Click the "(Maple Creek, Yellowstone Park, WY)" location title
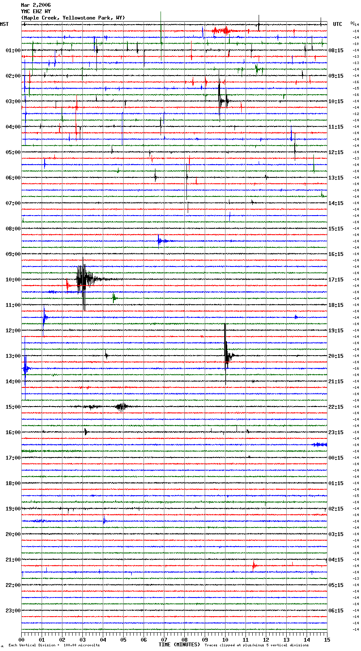361x651 pixels. pyautogui.click(x=73, y=18)
